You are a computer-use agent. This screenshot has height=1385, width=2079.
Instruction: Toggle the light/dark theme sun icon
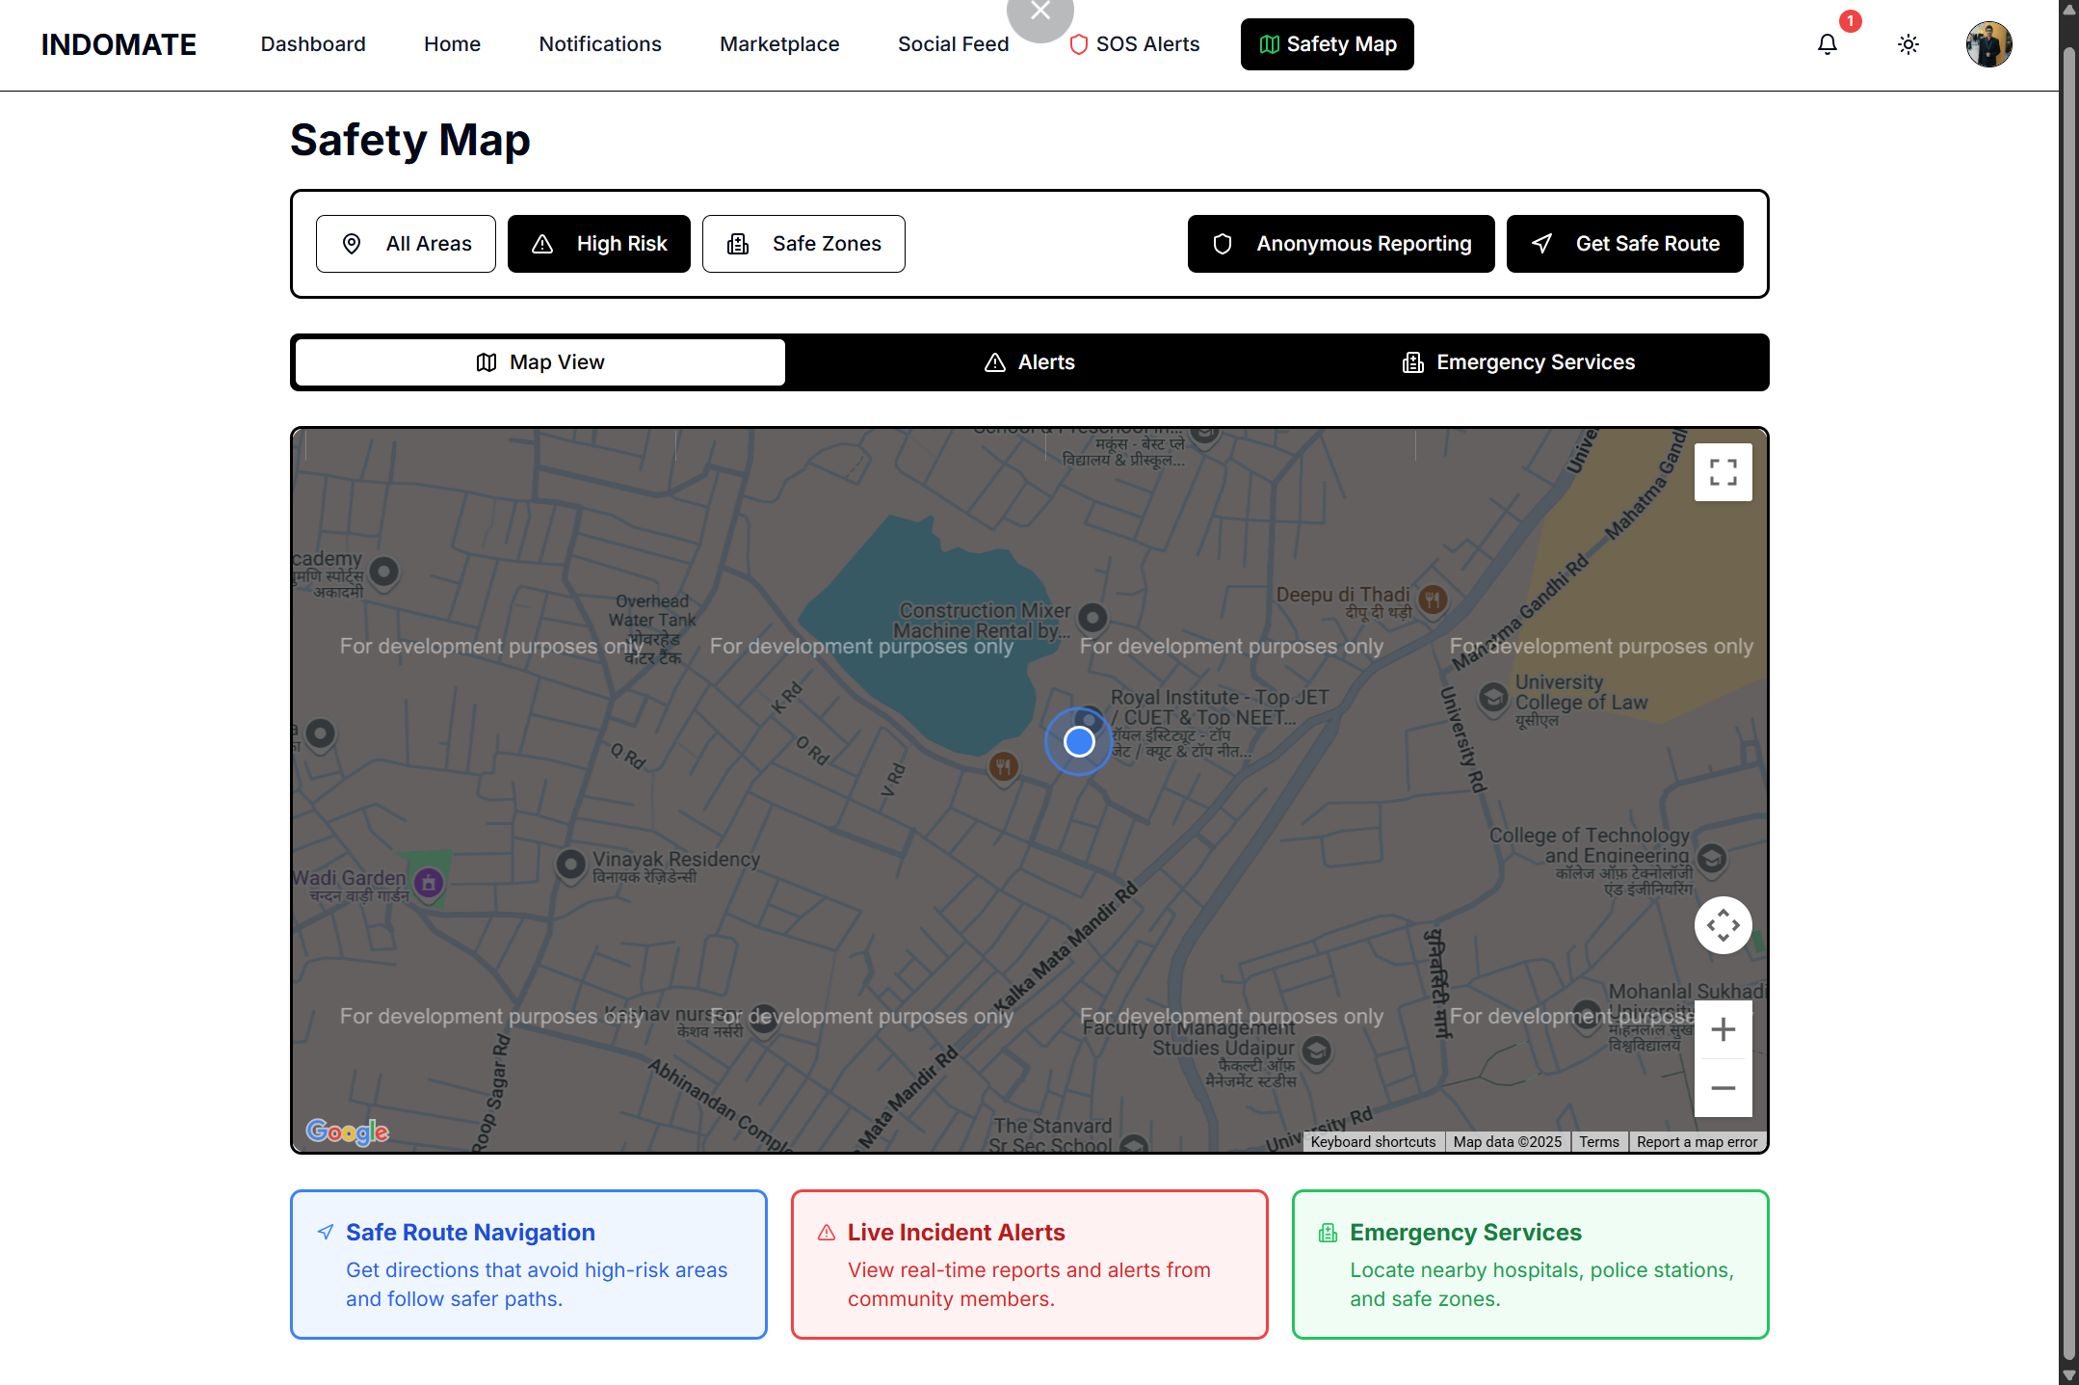coord(1908,44)
